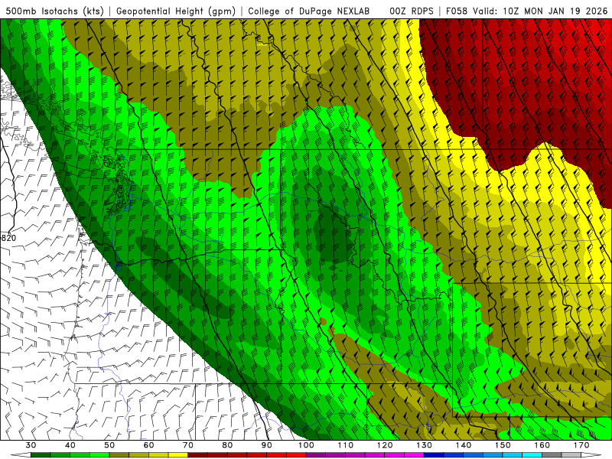Click the left arrow end of color bar

[21, 454]
